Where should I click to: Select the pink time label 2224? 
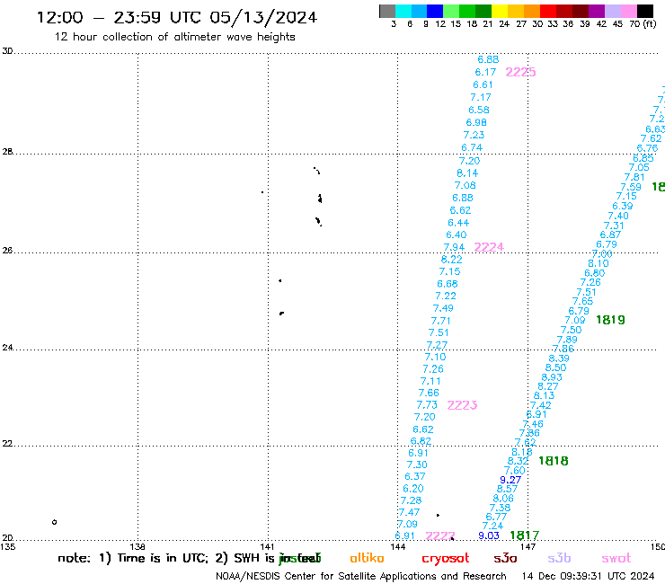tap(489, 247)
